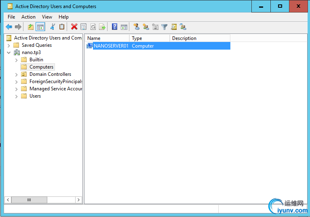Select ForeignSecurityPrincipals folder
The image size is (310, 217).
[55, 81]
